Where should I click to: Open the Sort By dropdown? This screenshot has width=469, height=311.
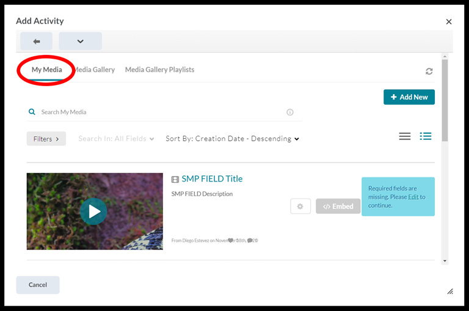[x=232, y=139]
